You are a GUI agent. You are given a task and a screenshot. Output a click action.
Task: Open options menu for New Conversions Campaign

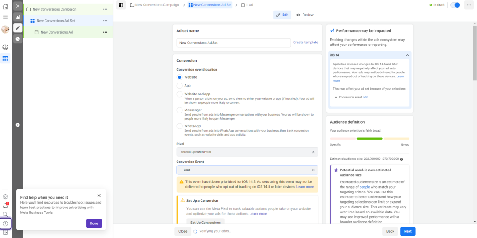[105, 9]
